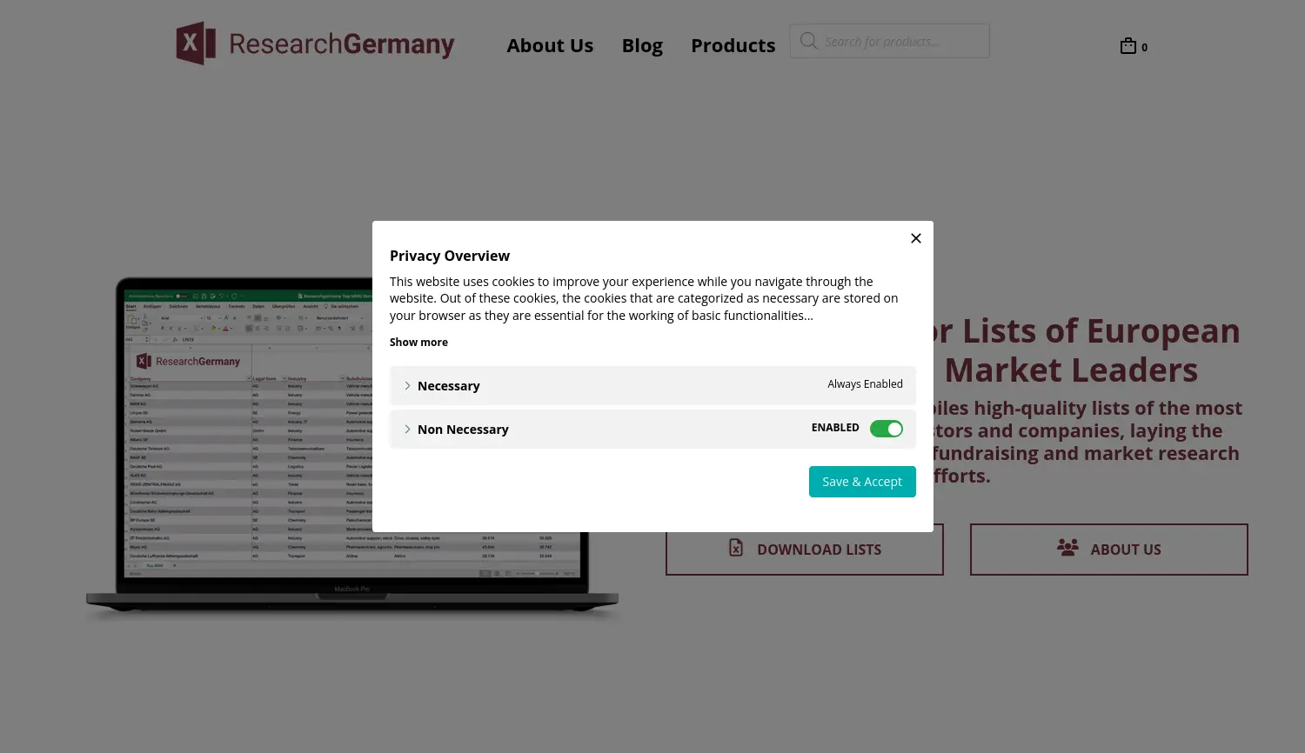Click the ResearchGermany wordmark text in header
The height and width of the screenshot is (753, 1305).
coord(341,43)
